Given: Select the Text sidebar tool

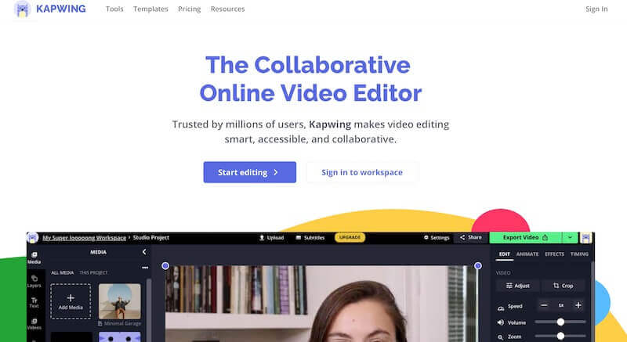Looking at the screenshot, I should pos(34,303).
